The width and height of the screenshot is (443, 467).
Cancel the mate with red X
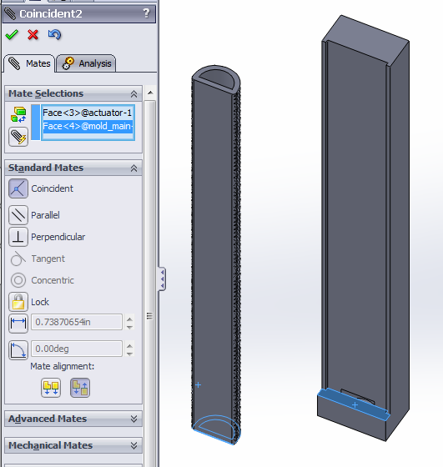tap(33, 35)
